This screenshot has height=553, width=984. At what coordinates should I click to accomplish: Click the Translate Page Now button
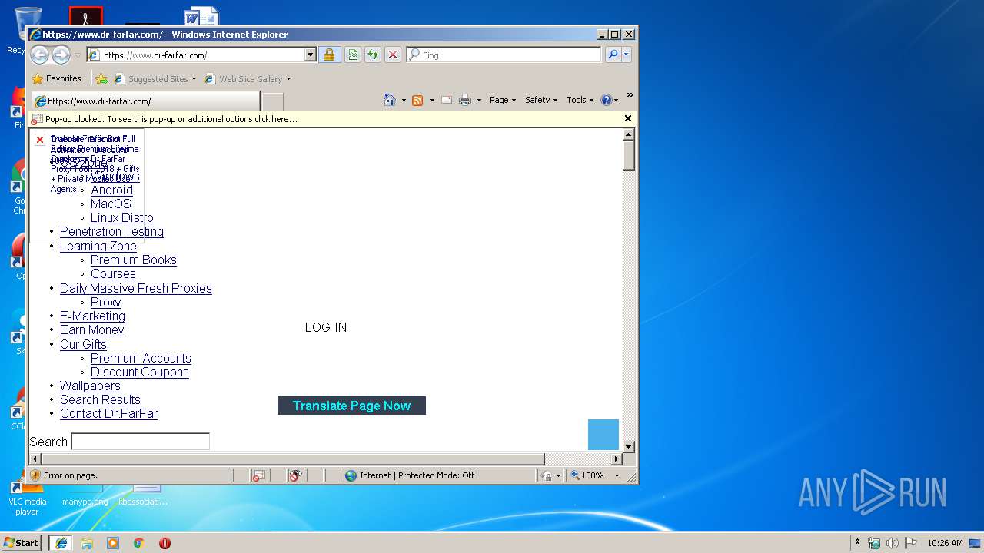tap(351, 406)
